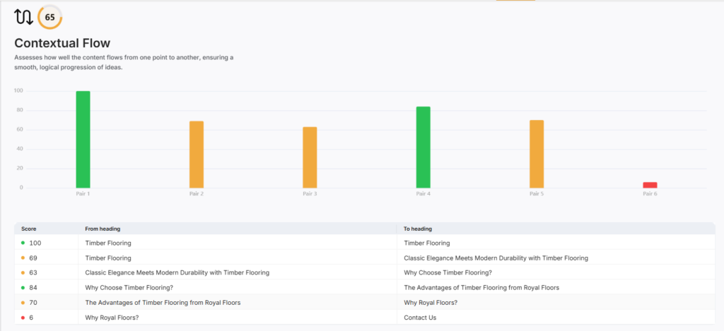
Task: Select the green Pair 1 bar
Action: (x=83, y=140)
